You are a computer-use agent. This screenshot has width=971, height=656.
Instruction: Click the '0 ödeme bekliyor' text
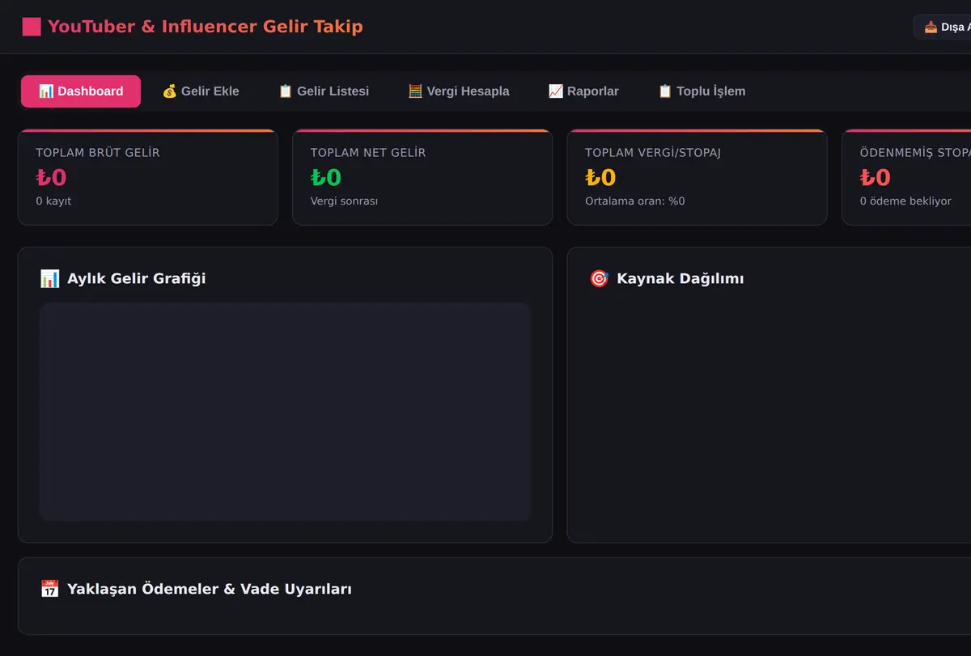(x=905, y=201)
